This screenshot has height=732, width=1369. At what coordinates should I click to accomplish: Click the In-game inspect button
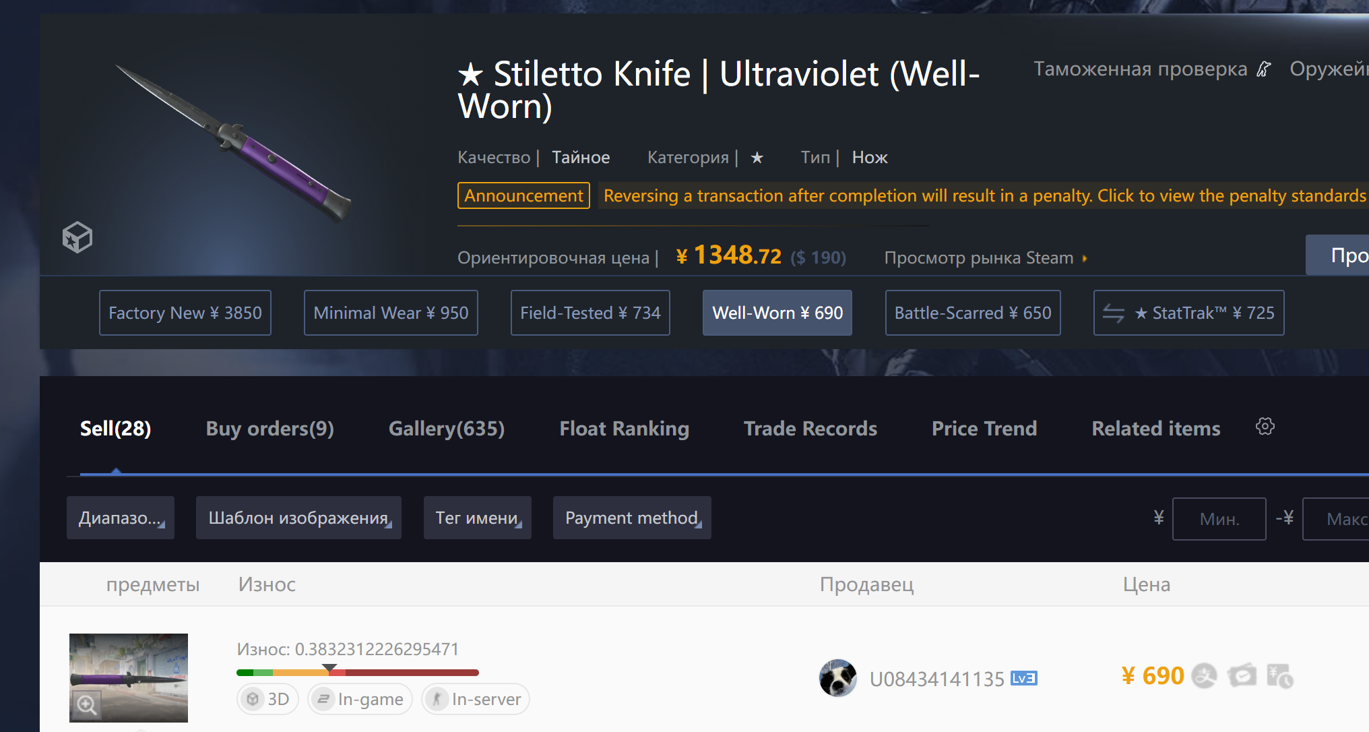coord(360,699)
